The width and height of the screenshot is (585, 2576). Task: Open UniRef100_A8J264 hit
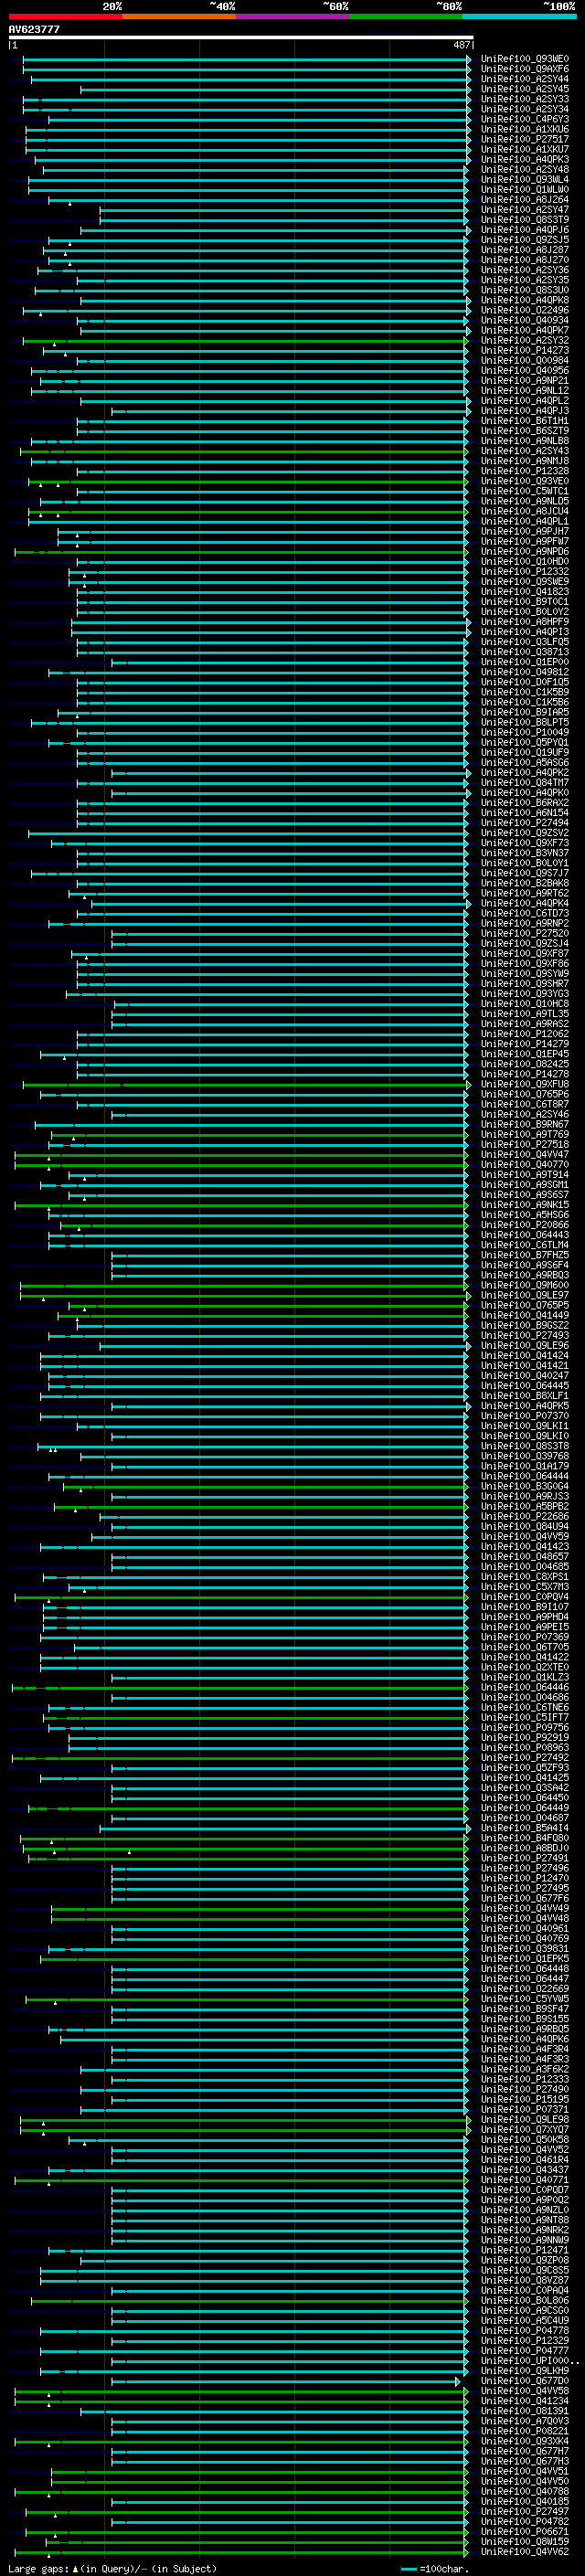[x=525, y=200]
